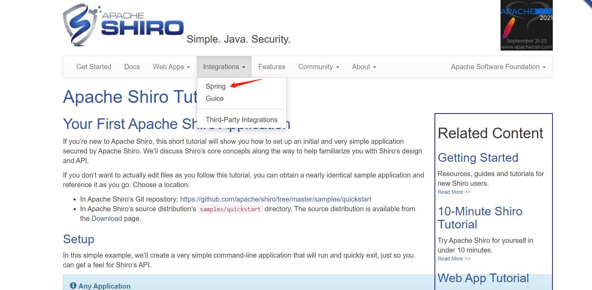
Task: Follow the Download page link
Action: coord(107,218)
